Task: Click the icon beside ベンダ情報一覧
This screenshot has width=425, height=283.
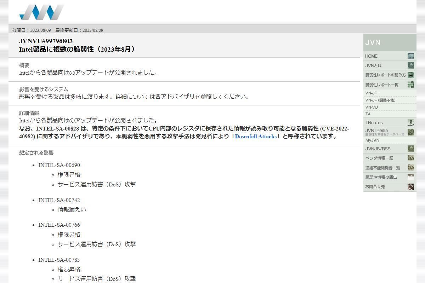Action: pos(411,158)
